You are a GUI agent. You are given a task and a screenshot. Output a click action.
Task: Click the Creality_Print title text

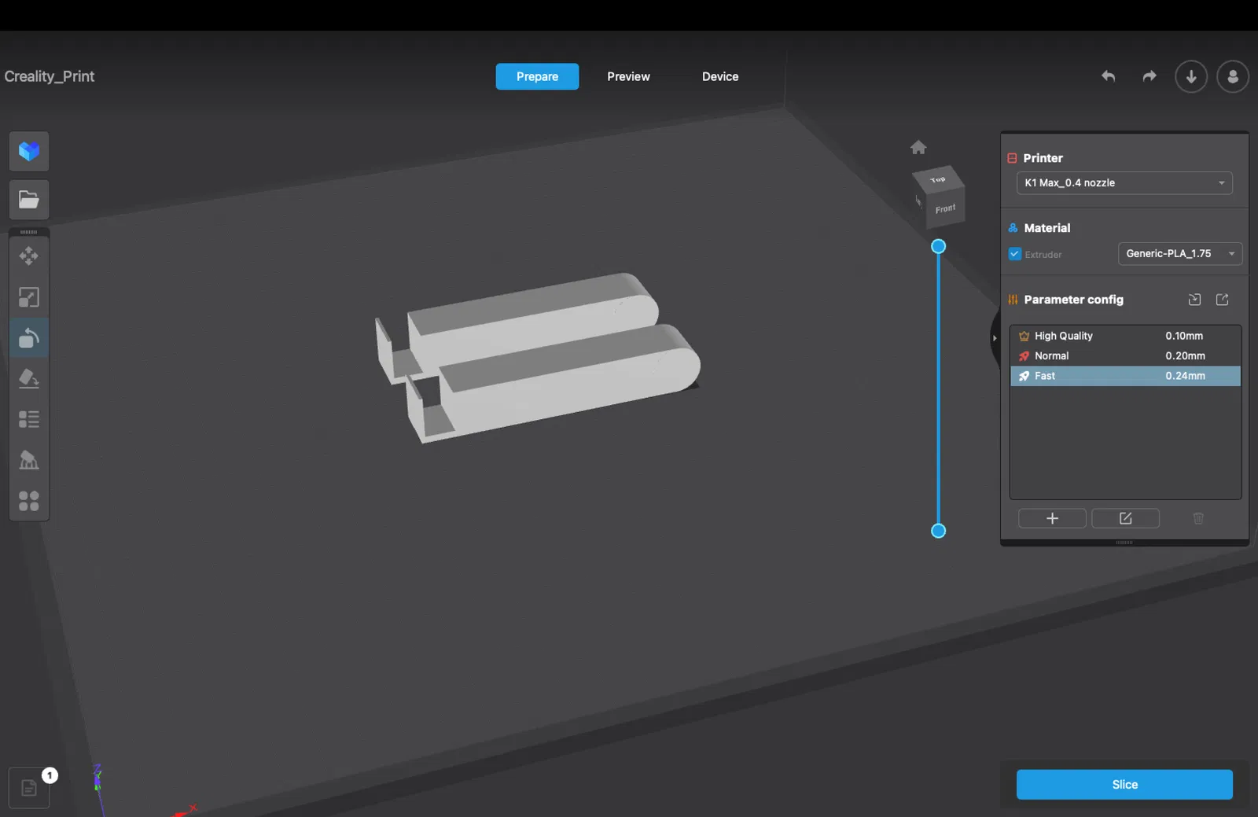coord(50,76)
